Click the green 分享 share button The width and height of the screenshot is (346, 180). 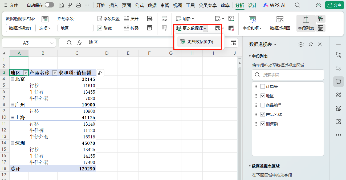coord(334,5)
